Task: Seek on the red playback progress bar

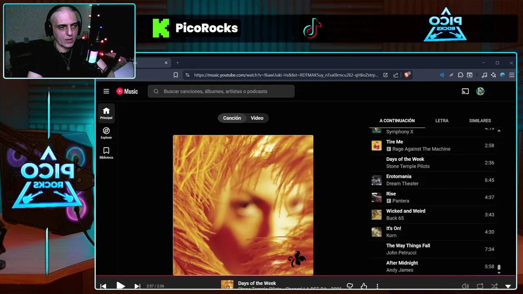Action: pos(306,276)
